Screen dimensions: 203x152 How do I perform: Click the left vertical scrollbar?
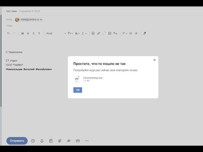(x=1, y=60)
